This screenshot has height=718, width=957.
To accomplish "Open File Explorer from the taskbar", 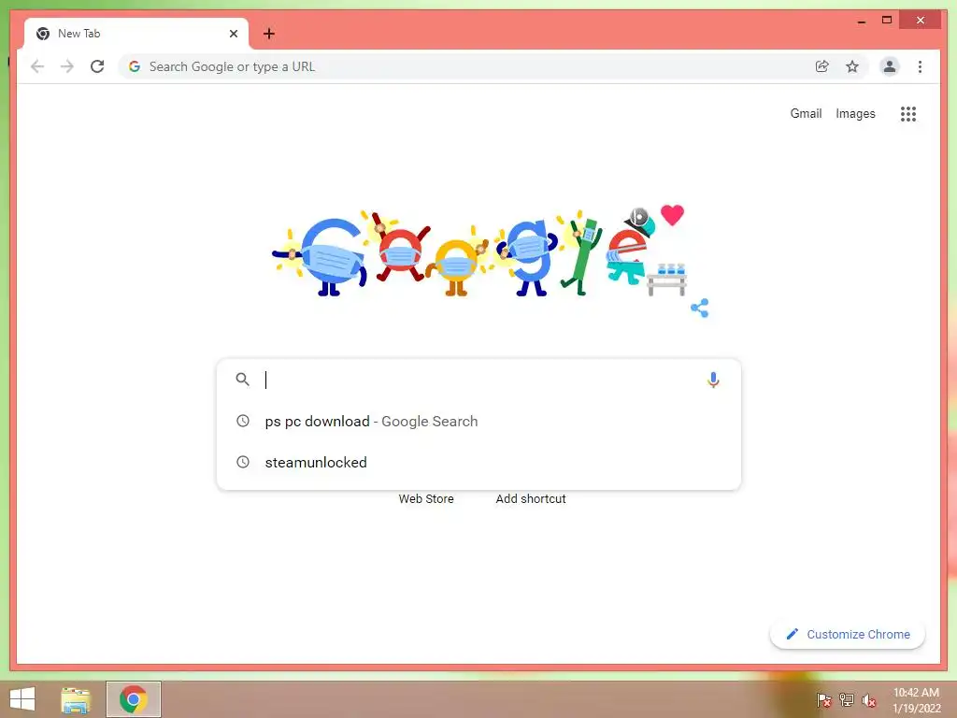I will [77, 699].
